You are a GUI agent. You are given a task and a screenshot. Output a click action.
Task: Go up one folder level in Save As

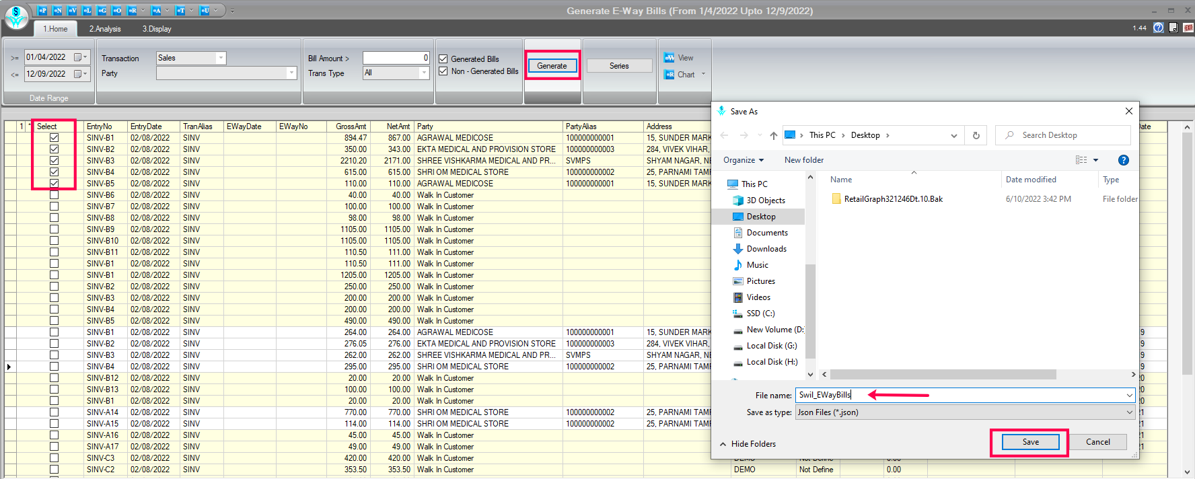(x=774, y=135)
